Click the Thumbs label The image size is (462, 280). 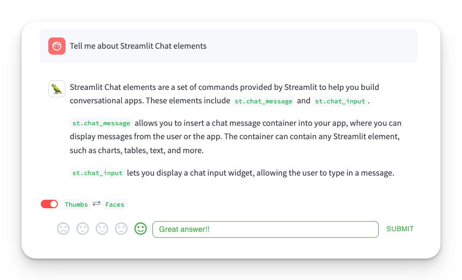76,205
